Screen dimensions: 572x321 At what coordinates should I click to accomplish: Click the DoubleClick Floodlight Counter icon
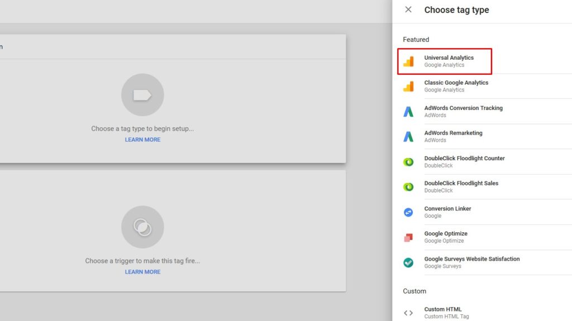coord(408,162)
